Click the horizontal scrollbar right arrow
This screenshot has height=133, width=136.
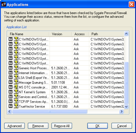click(122, 112)
